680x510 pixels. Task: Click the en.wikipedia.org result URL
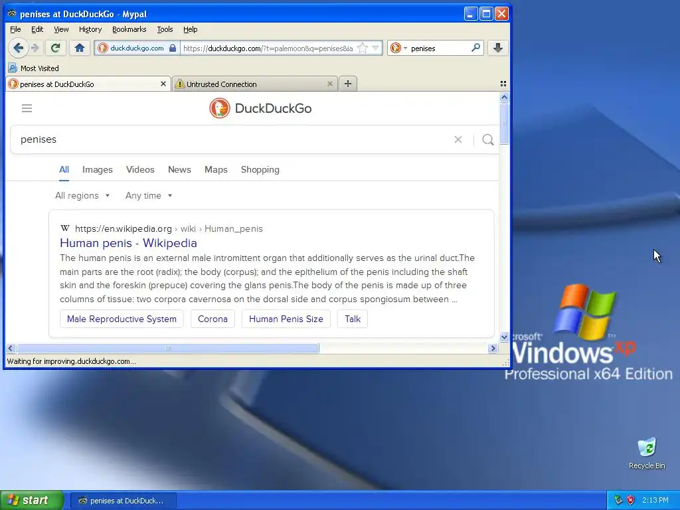point(169,228)
